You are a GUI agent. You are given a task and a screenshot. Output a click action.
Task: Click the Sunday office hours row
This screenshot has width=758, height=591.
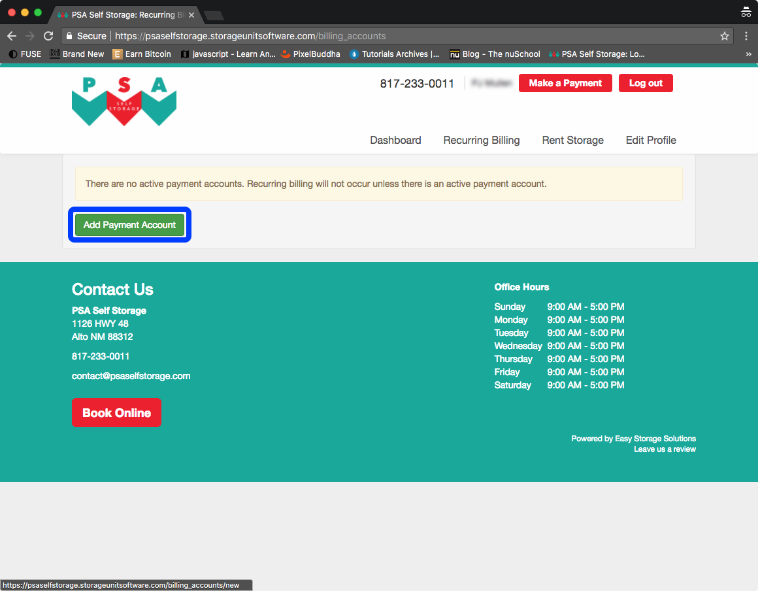(x=559, y=307)
